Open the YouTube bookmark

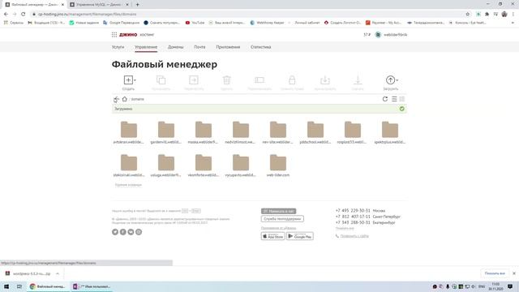coord(195,23)
